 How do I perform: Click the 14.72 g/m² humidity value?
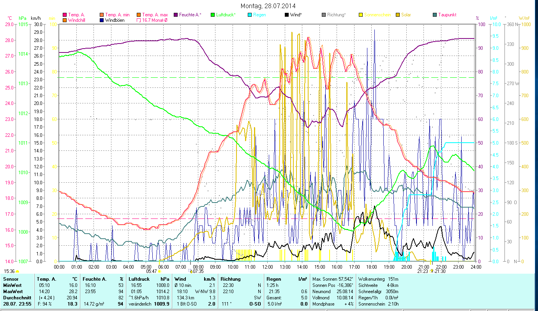click(93, 304)
